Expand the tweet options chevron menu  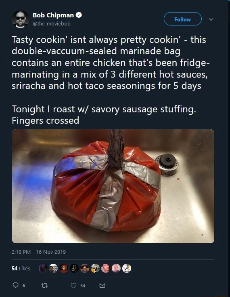click(211, 19)
